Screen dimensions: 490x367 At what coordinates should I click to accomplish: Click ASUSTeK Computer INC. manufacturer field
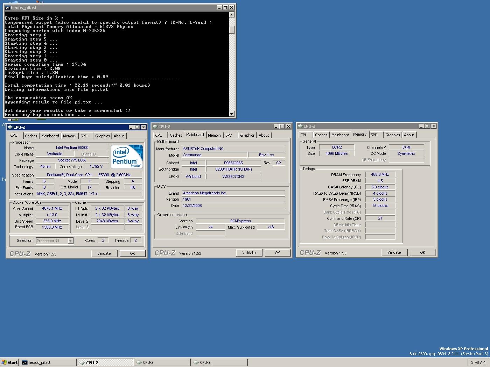click(233, 149)
